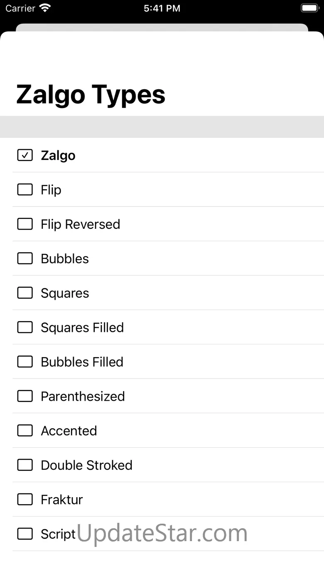The image size is (324, 576).
Task: Select the Script checkbox
Action: 25,534
